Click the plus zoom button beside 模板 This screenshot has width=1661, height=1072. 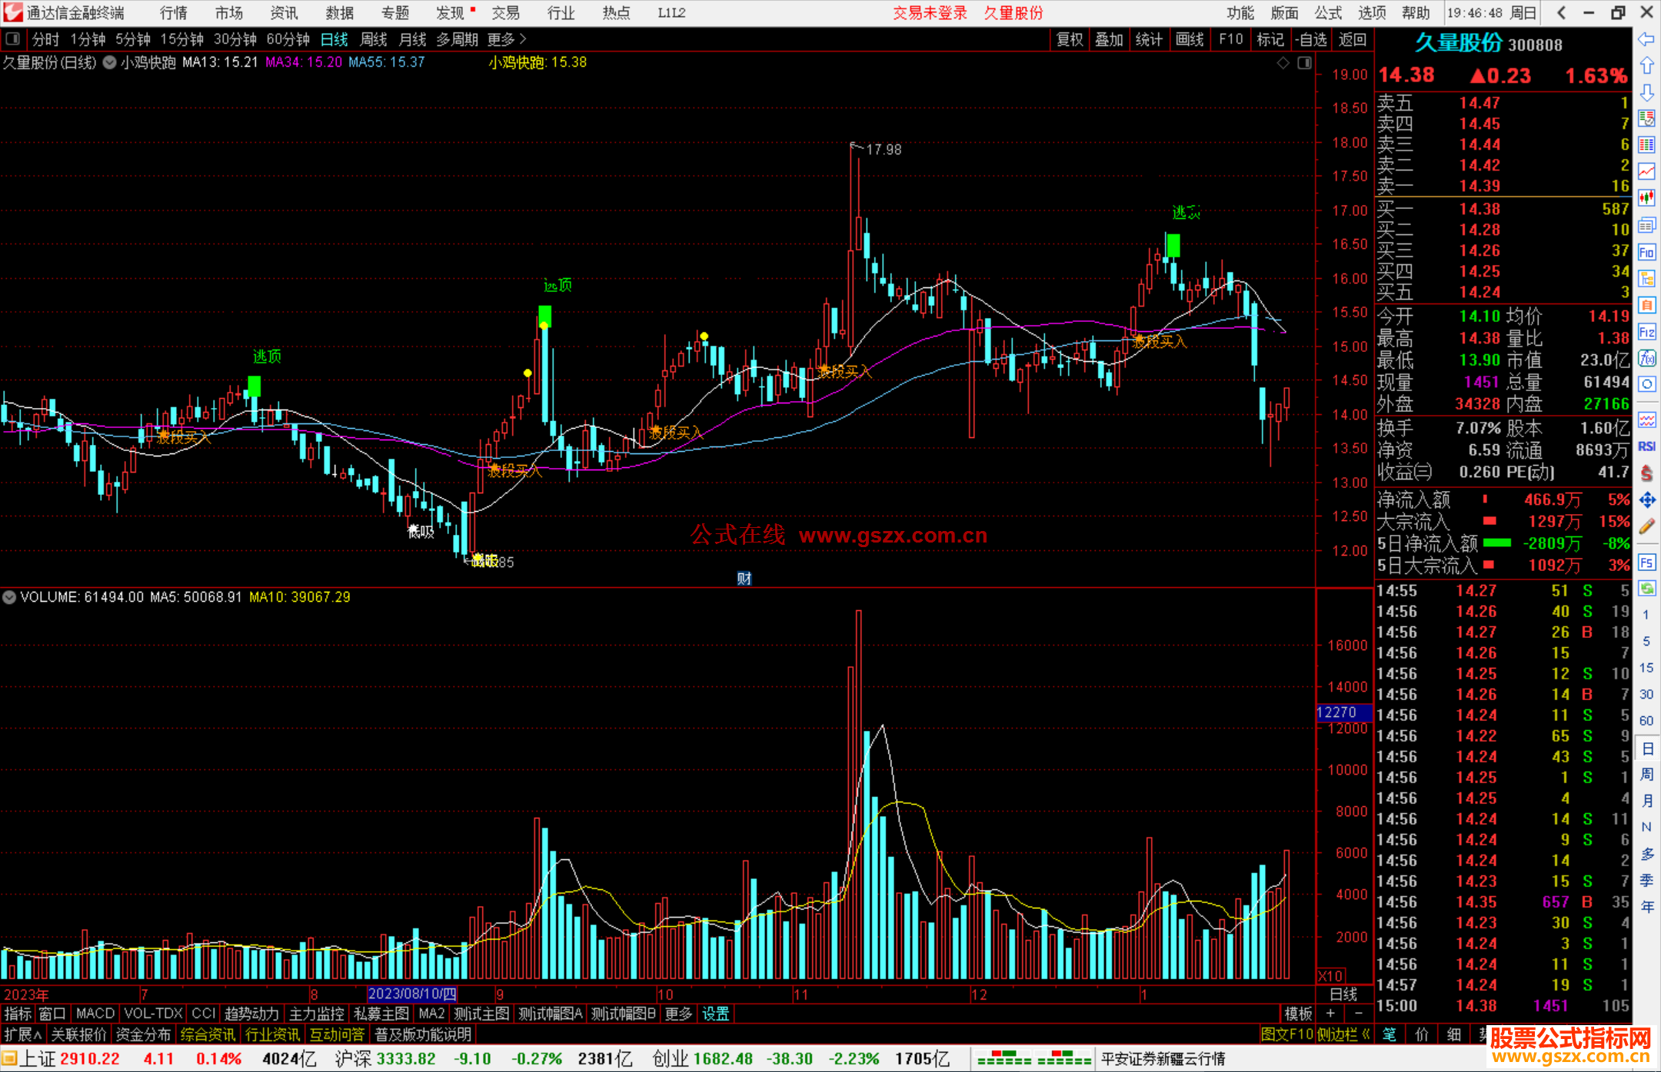[x=1330, y=1014]
